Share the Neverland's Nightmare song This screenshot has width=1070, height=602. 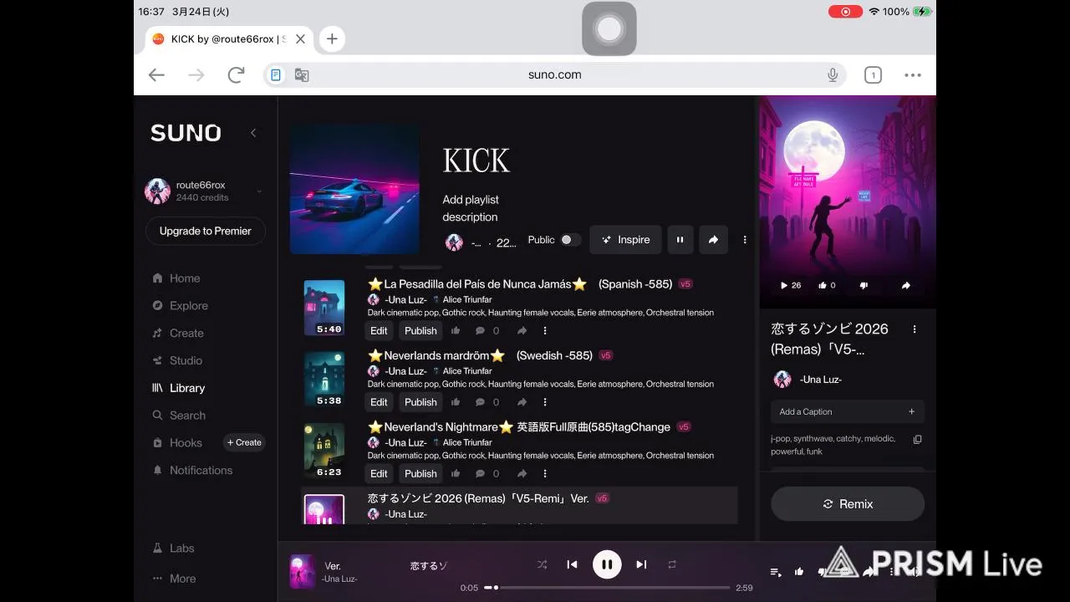click(522, 473)
